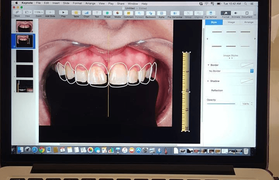
Task: Open the View toolbar dropdown
Action: point(28,12)
